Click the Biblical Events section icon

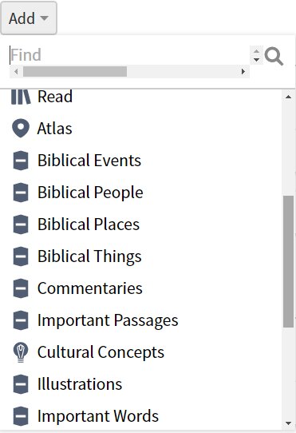click(x=21, y=161)
